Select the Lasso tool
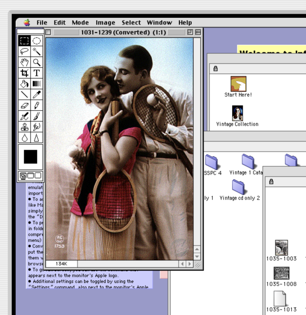 coord(24,52)
